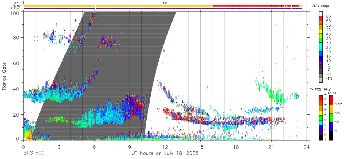Click yellow ELEV color cell between 40 and 45
Image resolution: width=345 pixels, height=159 pixels.
point(321,32)
